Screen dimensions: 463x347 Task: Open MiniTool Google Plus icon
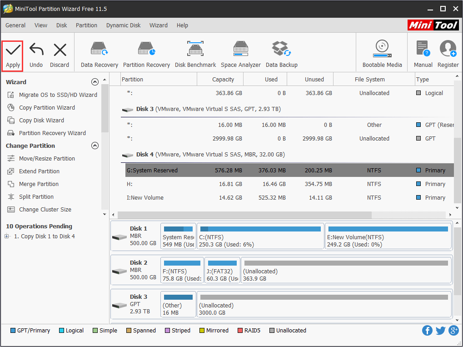pyautogui.click(x=453, y=331)
